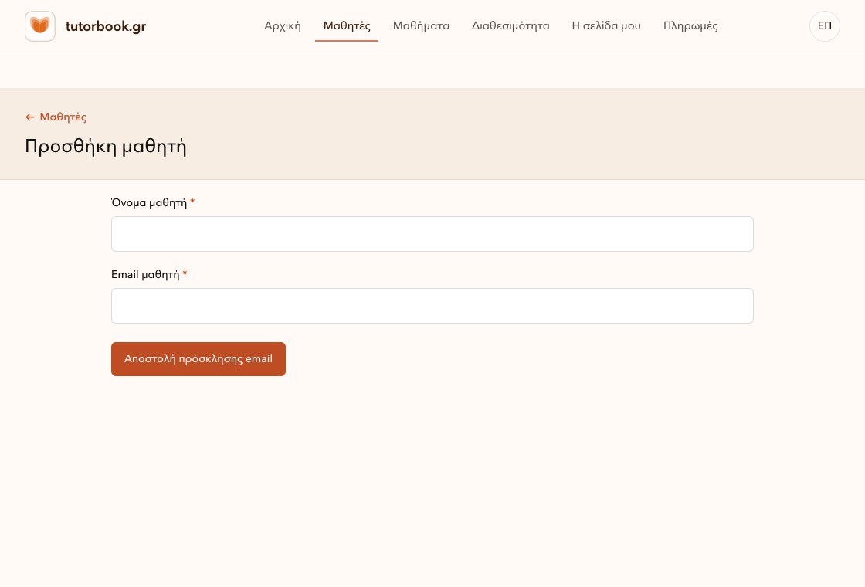Switch to the Διαθεσιμότητα tab
865x587 pixels.
click(x=511, y=26)
